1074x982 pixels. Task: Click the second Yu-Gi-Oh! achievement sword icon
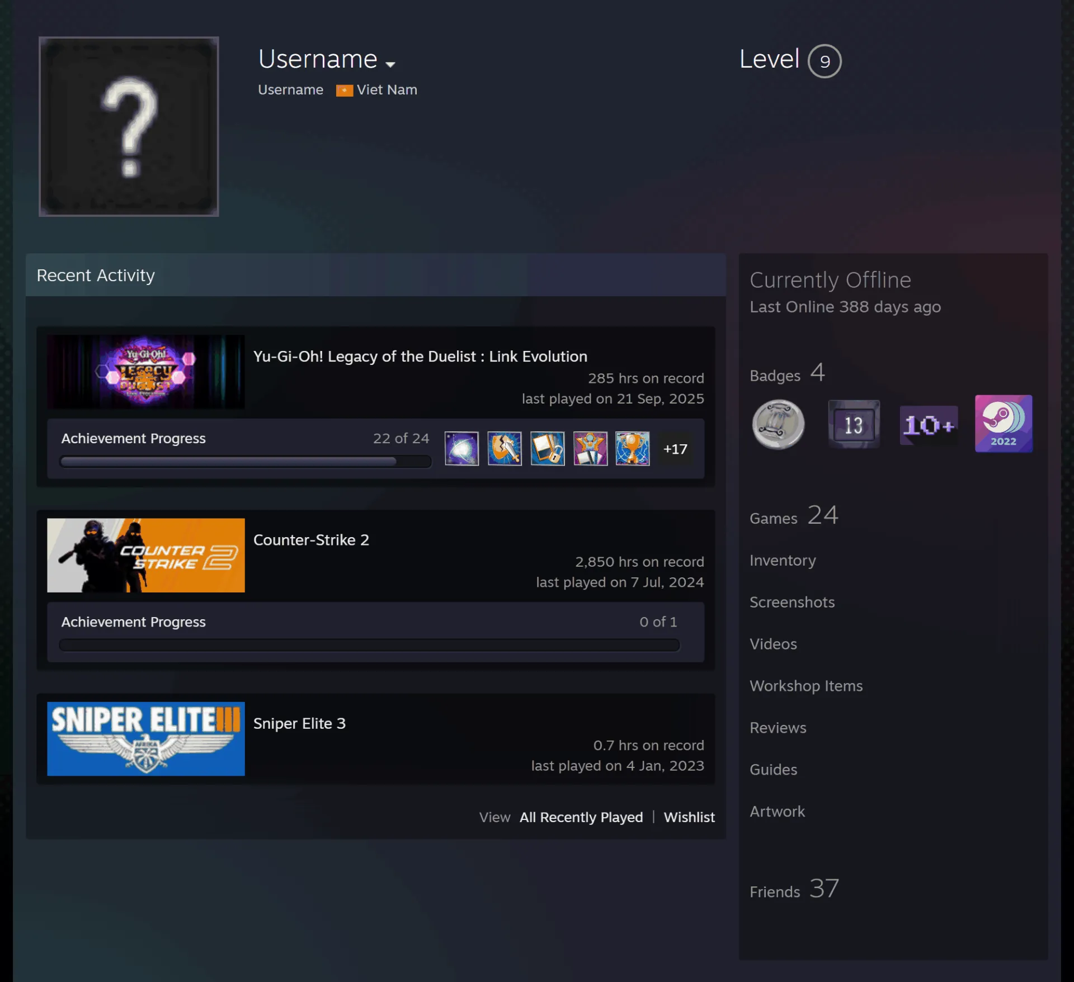(505, 448)
